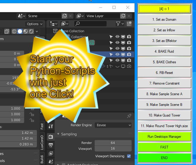
Task: Open the view layer browse dropdown
Action: click(x=80, y=16)
